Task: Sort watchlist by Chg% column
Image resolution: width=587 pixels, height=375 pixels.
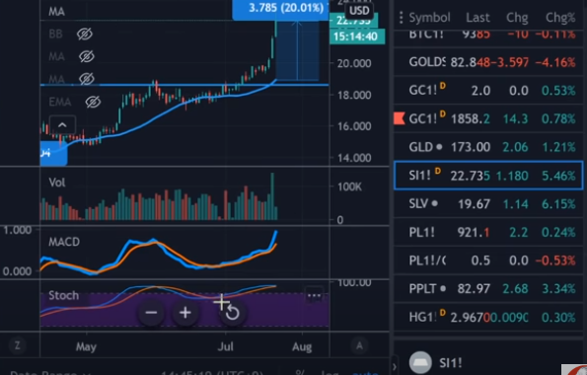Action: click(559, 17)
